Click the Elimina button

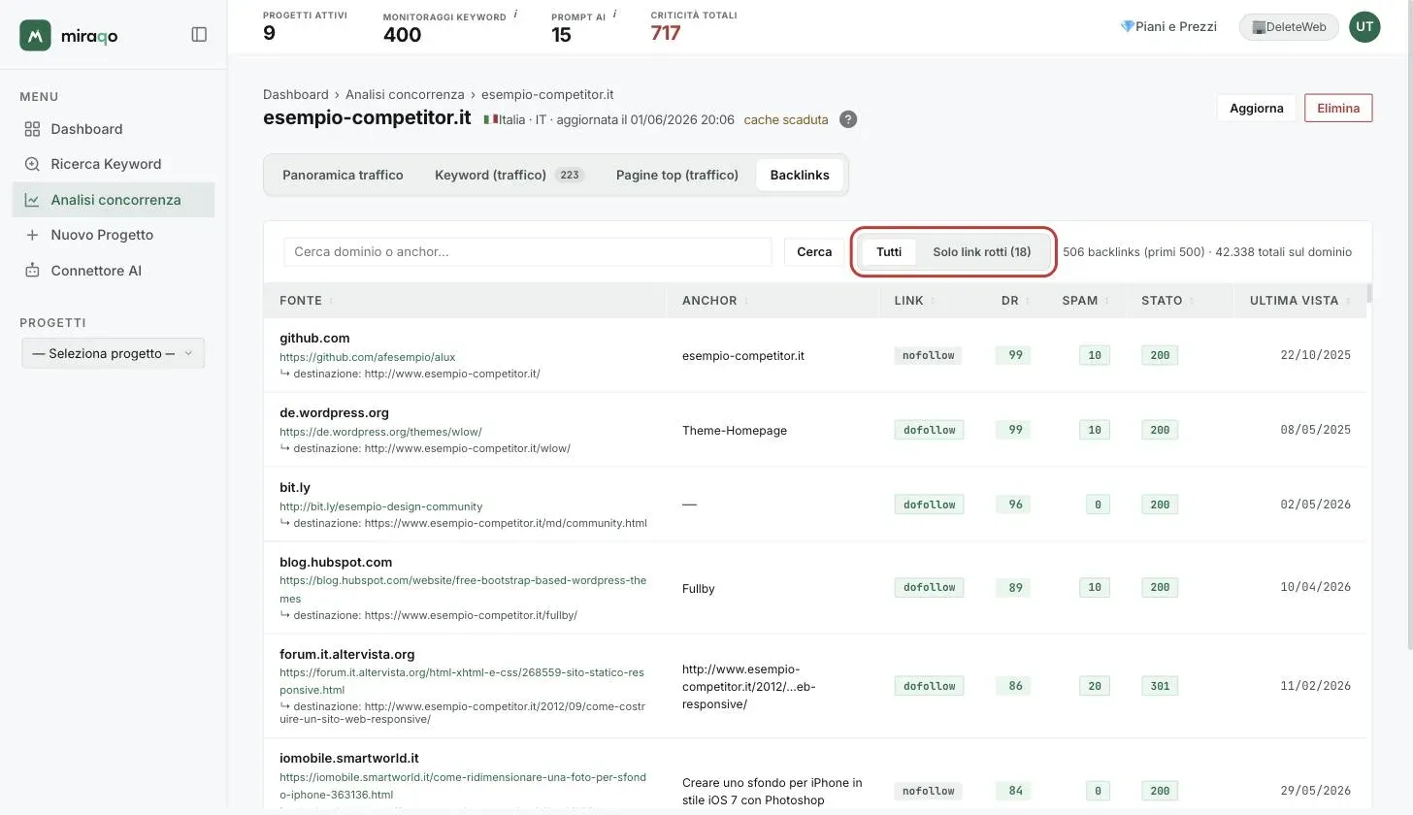(1338, 108)
